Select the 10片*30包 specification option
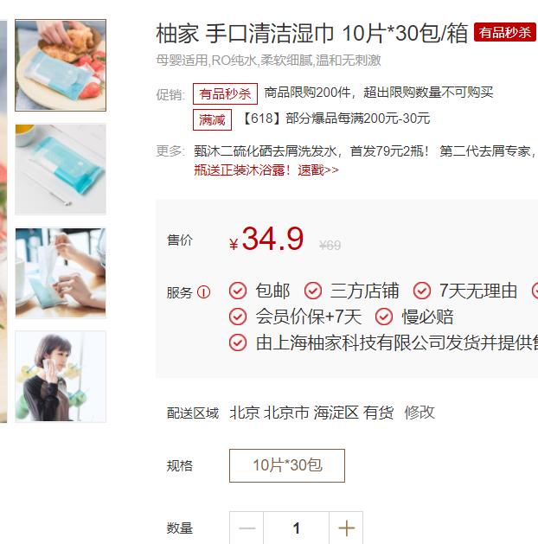Viewport: 538px width, 544px height. click(287, 465)
